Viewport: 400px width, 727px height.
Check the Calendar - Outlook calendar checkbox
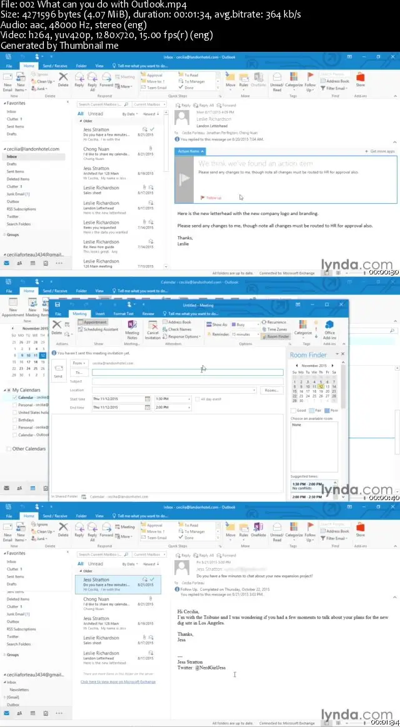[x=15, y=435]
